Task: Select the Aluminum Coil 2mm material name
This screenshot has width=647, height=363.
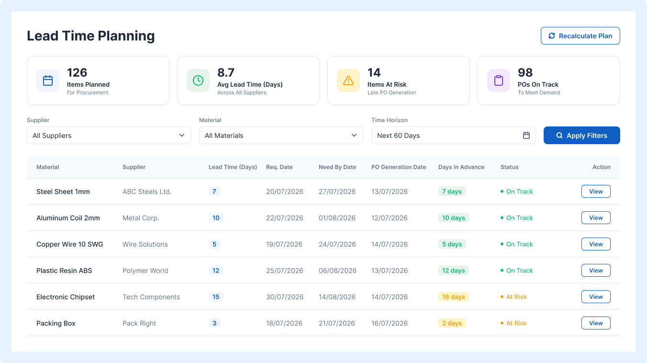Action: click(68, 218)
